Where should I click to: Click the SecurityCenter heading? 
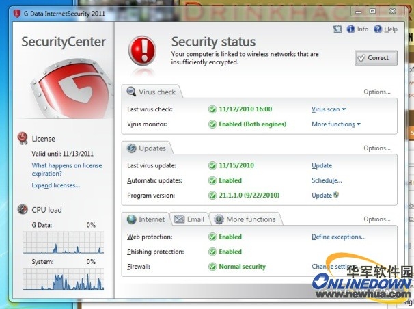(64, 42)
